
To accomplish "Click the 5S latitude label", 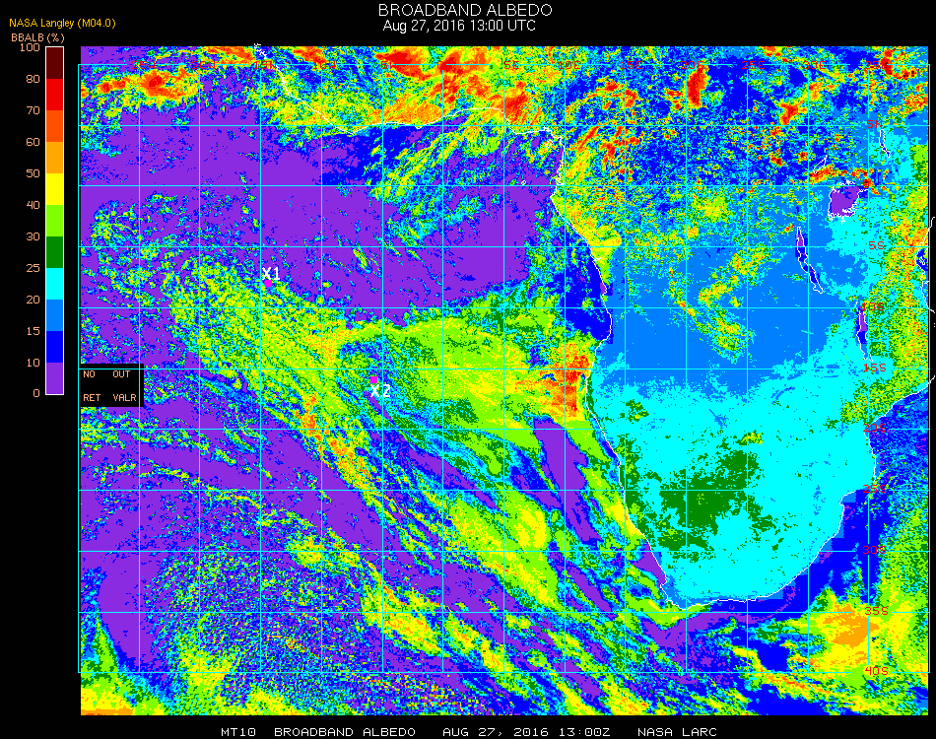I will (876, 245).
